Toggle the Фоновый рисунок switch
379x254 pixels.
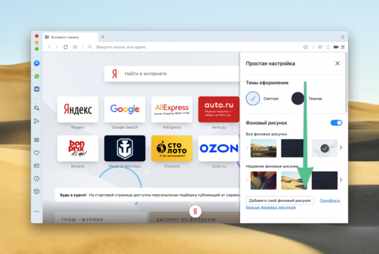click(336, 123)
